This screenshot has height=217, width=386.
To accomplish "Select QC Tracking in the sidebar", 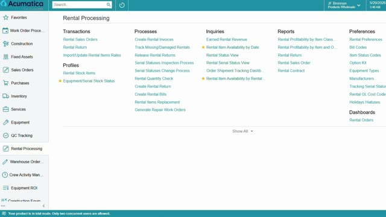I will click(22, 136).
